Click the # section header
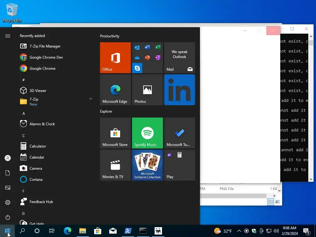The width and height of the screenshot is (316, 237). [23, 80]
